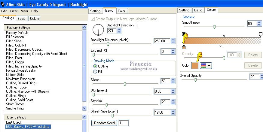This screenshot has width=263, height=132.
Task: Click the Slices slider handle
Action: click(125, 84)
